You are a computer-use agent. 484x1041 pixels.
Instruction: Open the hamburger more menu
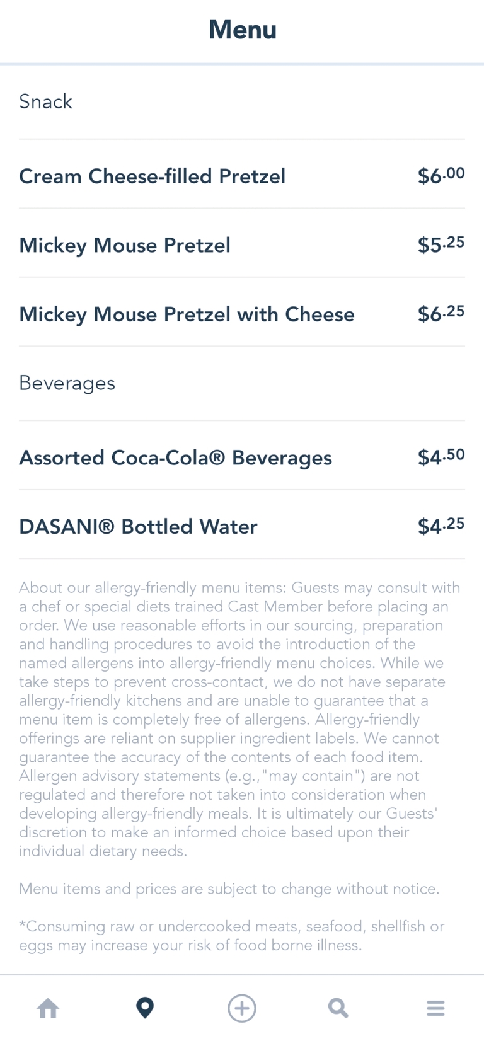(435, 1008)
